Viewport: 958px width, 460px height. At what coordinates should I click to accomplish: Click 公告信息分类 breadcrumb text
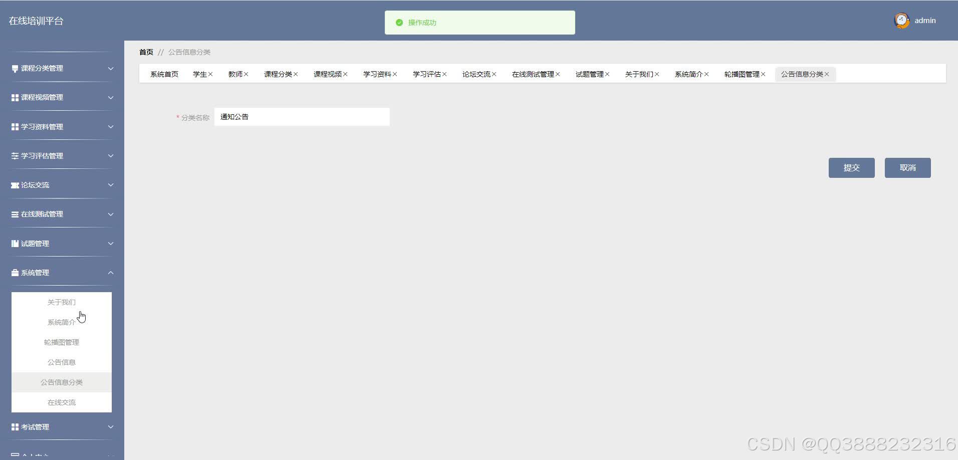[x=189, y=52]
